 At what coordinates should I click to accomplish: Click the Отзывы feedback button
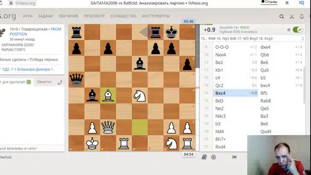269,2
